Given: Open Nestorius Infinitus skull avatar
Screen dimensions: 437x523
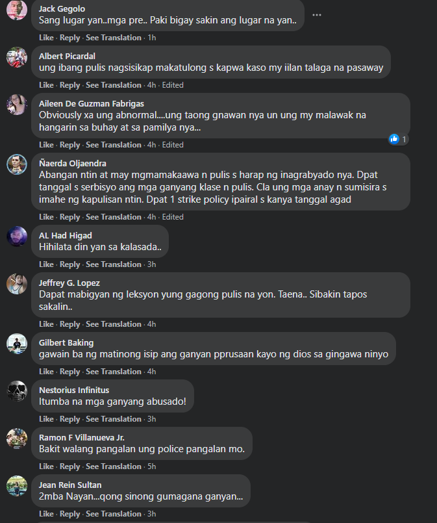Looking at the screenshot, I should point(17,391).
